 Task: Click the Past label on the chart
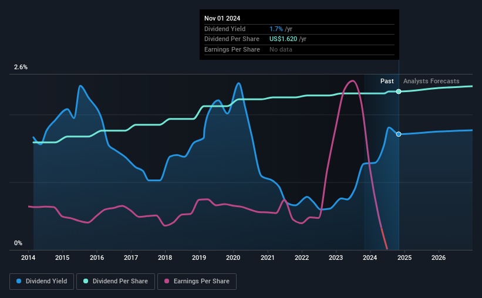click(387, 81)
